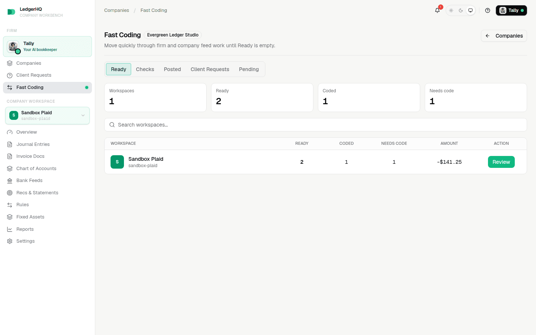Open the help question mark icon
This screenshot has width=536, height=335.
coord(488,10)
